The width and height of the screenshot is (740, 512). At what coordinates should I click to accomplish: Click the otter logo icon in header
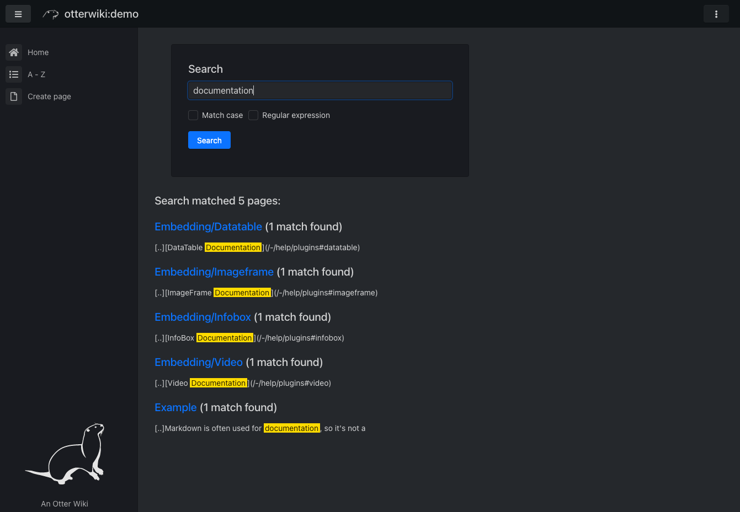coord(51,14)
